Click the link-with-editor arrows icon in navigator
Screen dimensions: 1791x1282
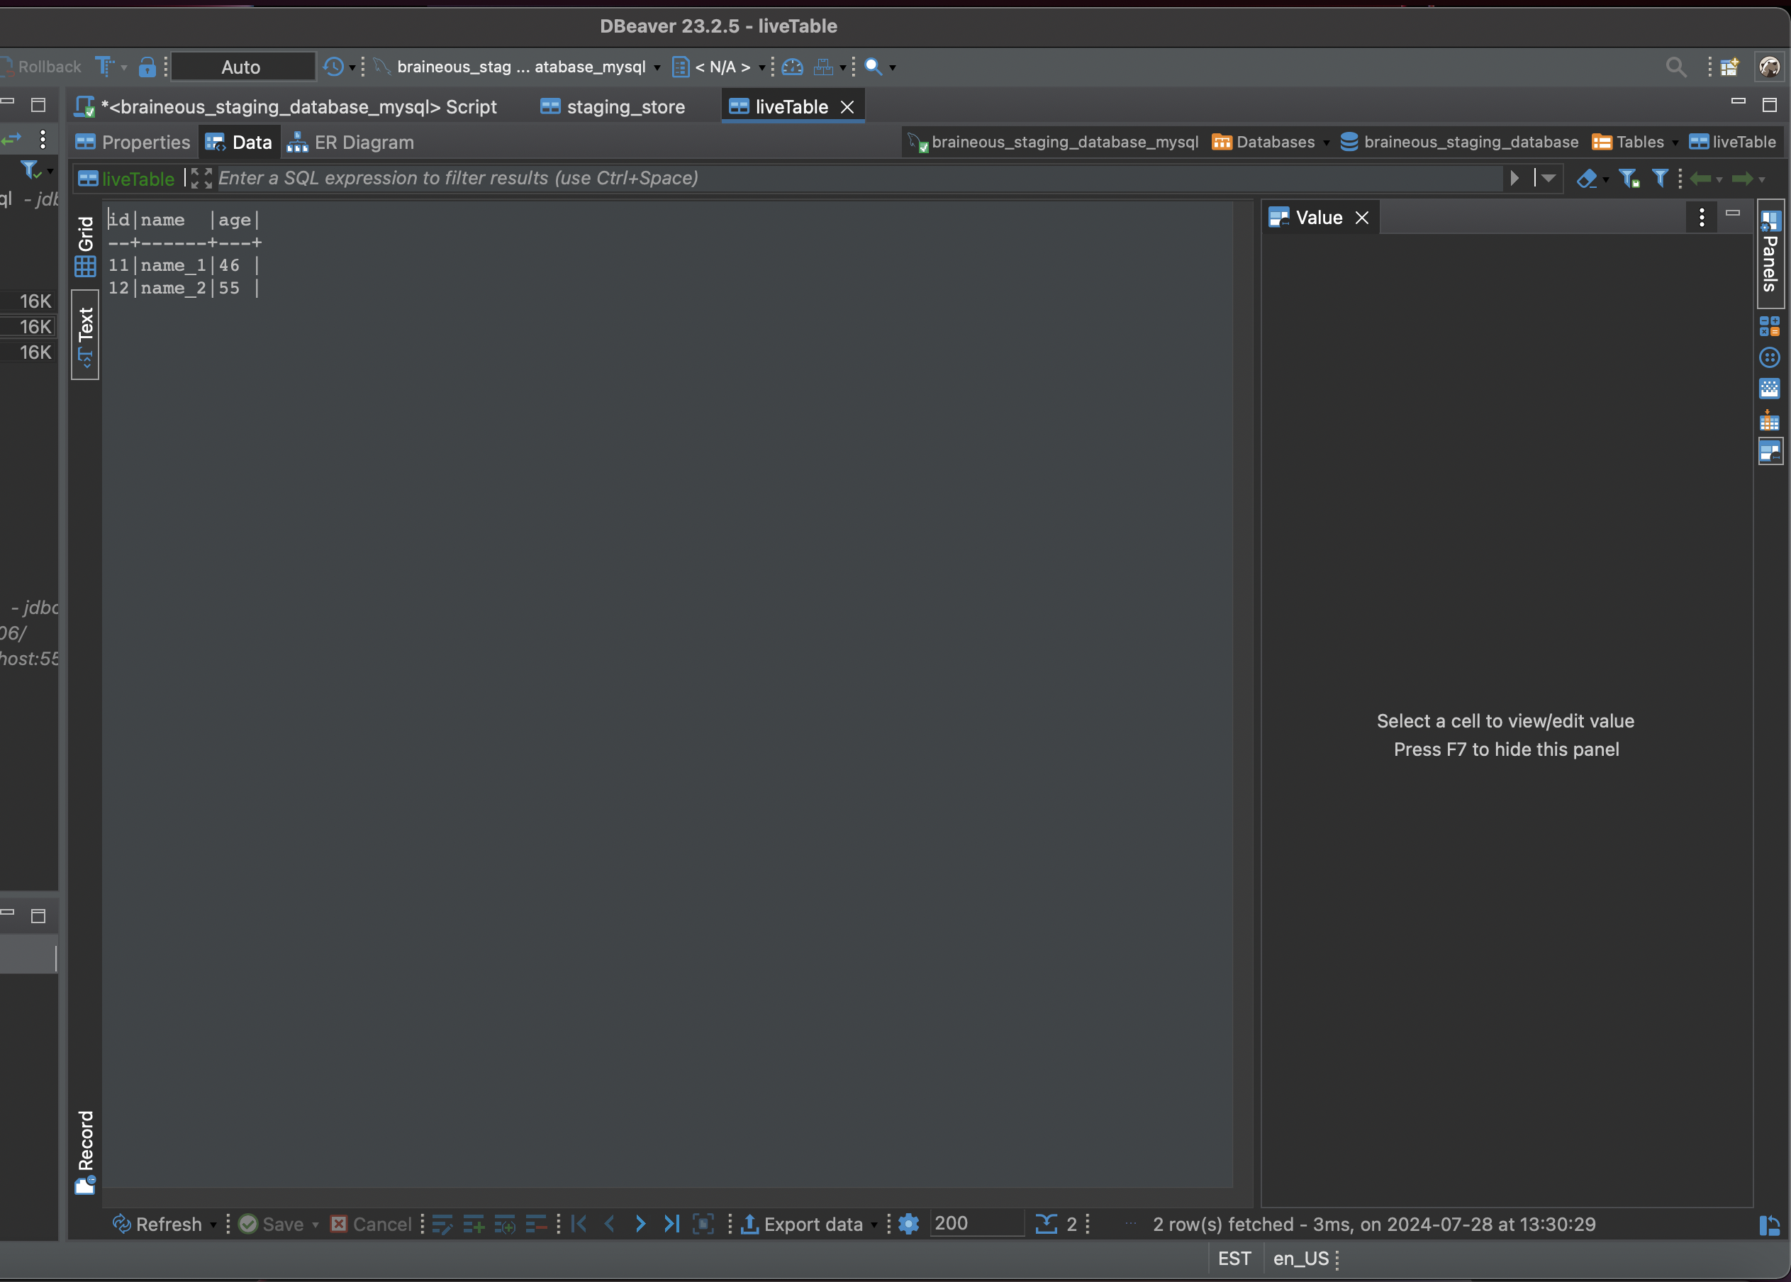pos(11,140)
